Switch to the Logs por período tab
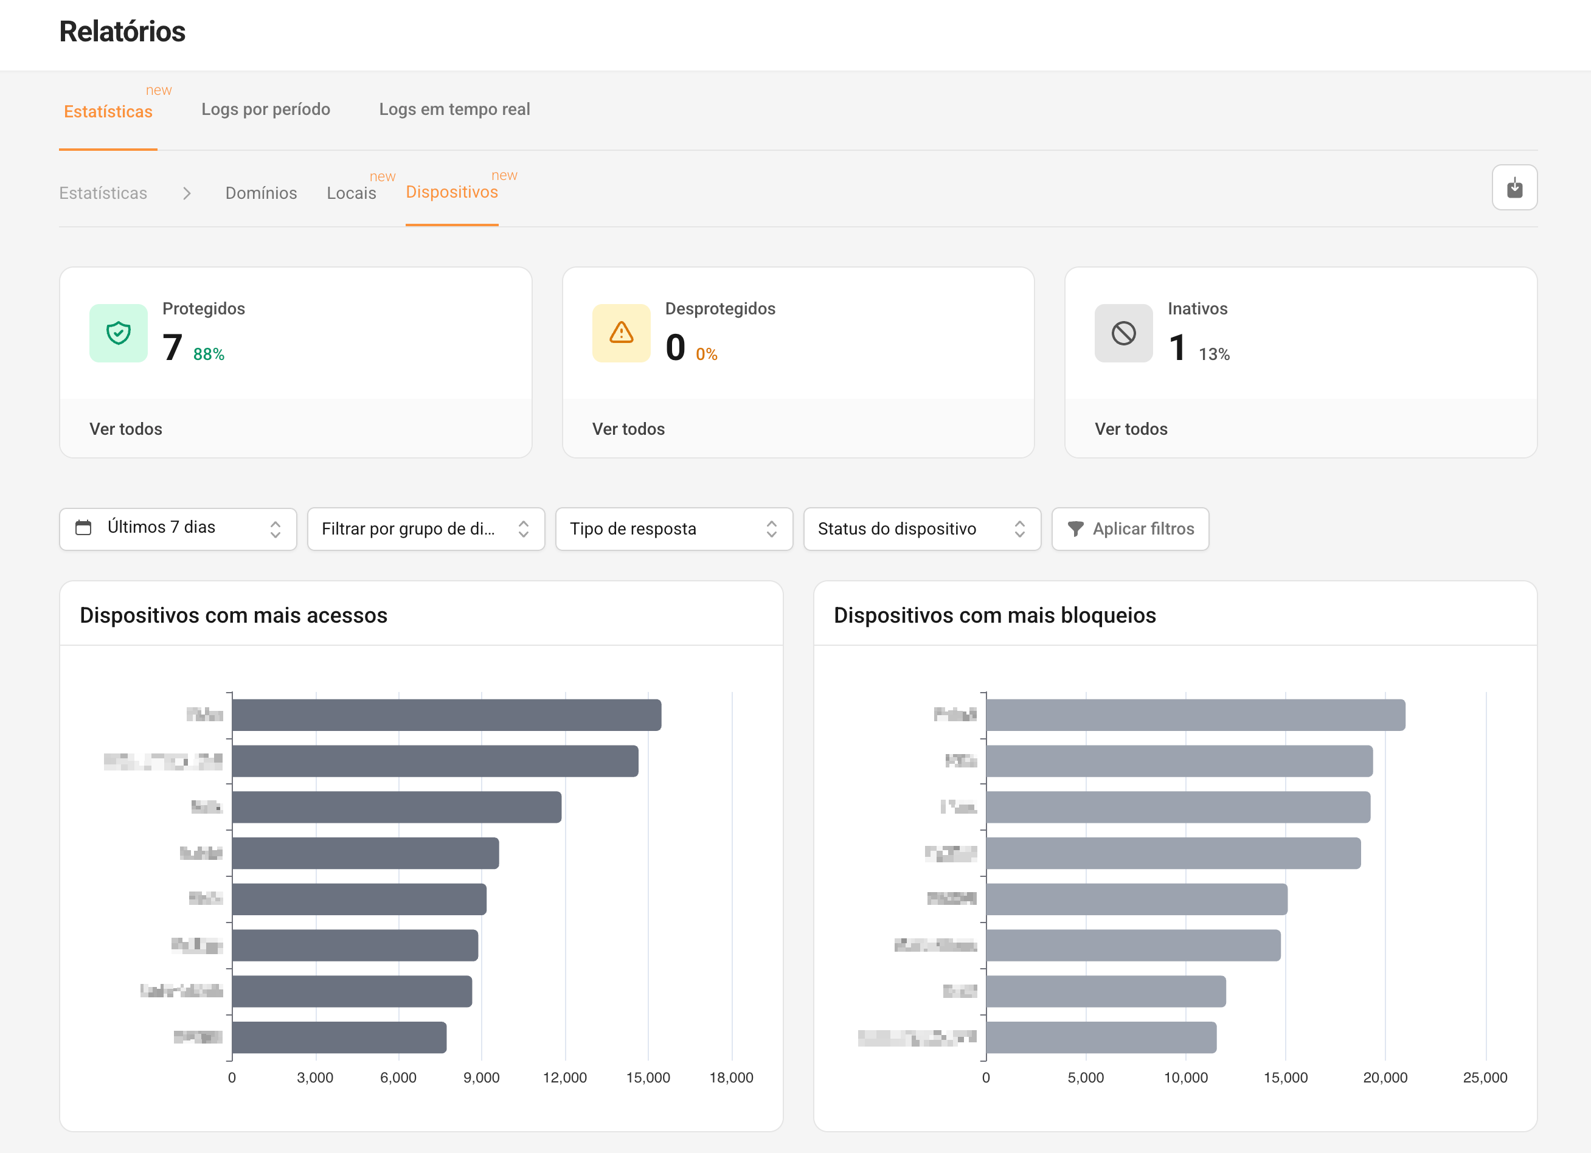The width and height of the screenshot is (1591, 1153). (x=265, y=109)
